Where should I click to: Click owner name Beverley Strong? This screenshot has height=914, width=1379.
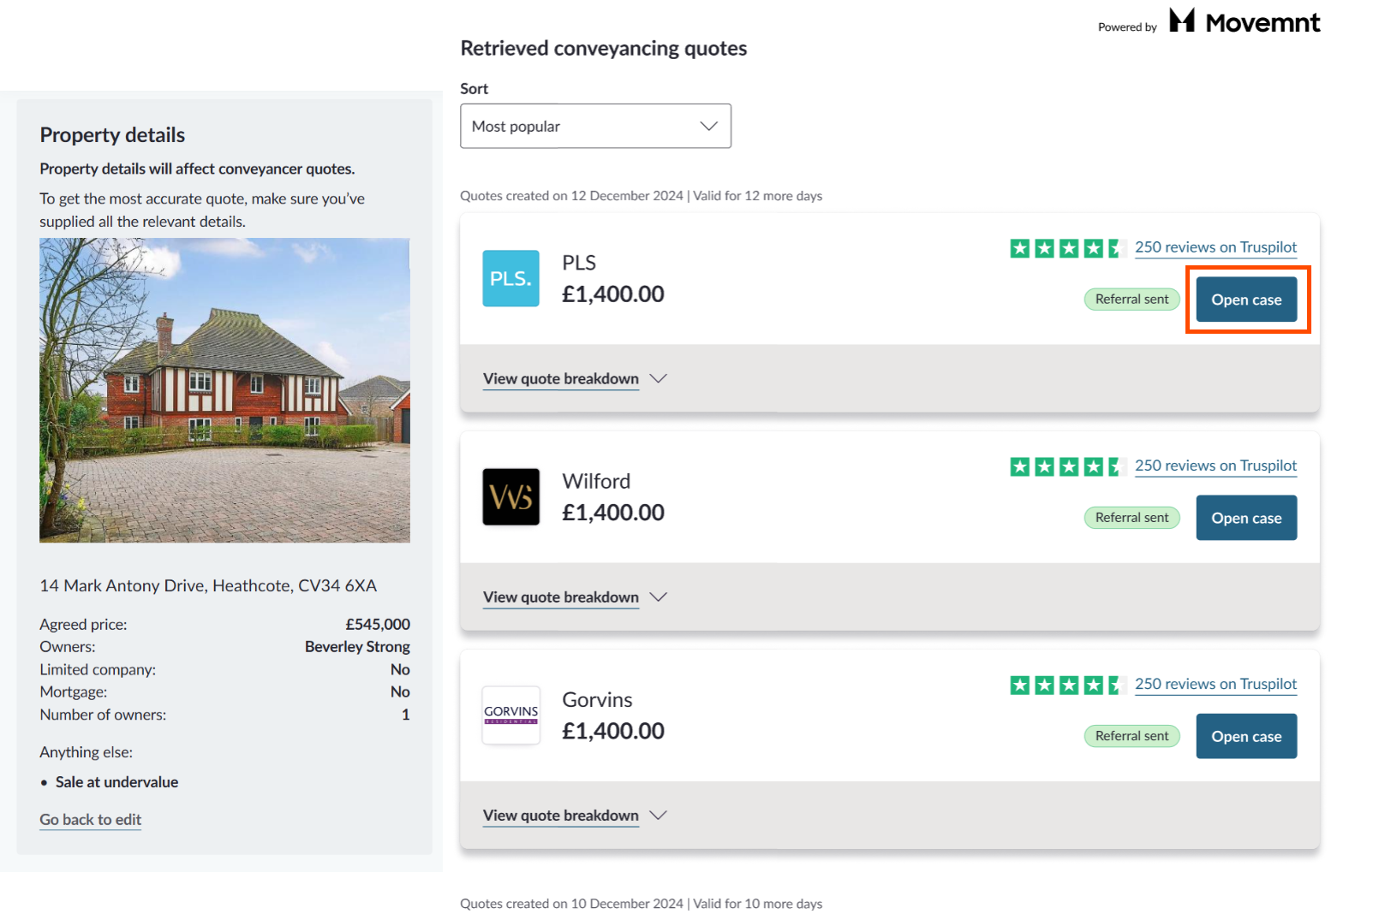pyautogui.click(x=357, y=646)
